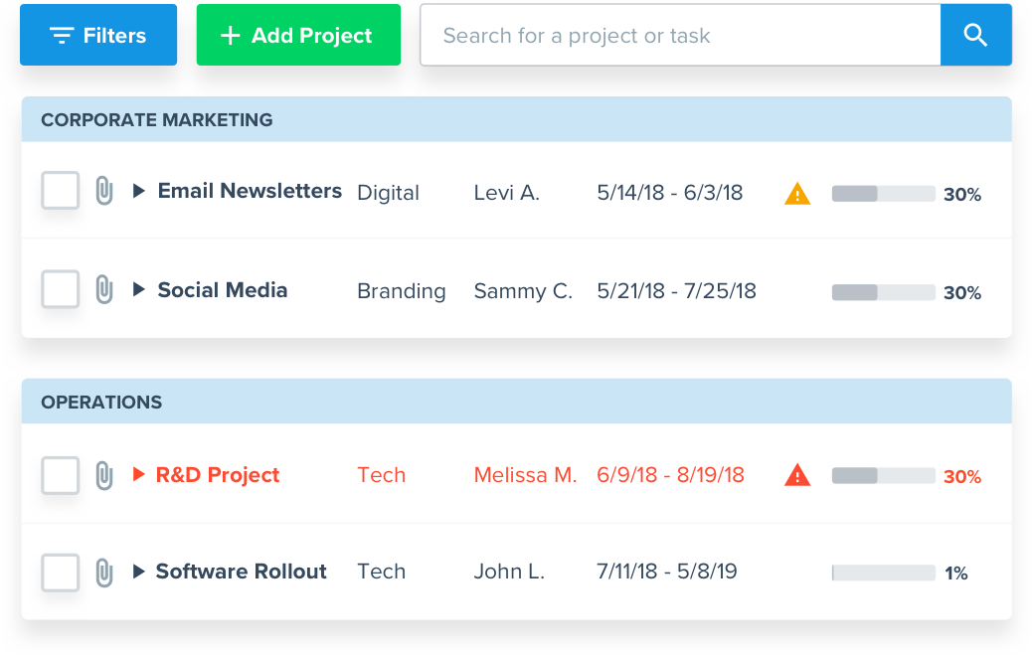
Task: Open the R&D Project attachment icon
Action: click(102, 474)
